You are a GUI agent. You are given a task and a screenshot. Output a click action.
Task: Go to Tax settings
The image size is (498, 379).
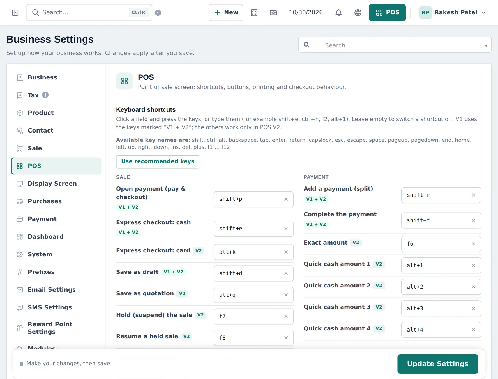56,95
